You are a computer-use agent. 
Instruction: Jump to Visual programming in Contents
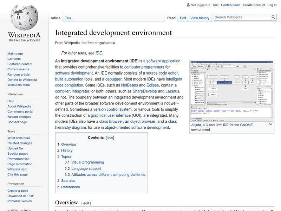point(87,162)
